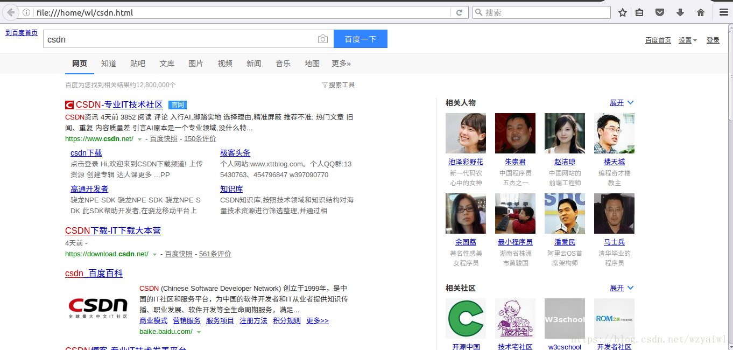Expand the 相关人物 section with 展开
Image resolution: width=733 pixels, height=350 pixels.
click(x=622, y=103)
